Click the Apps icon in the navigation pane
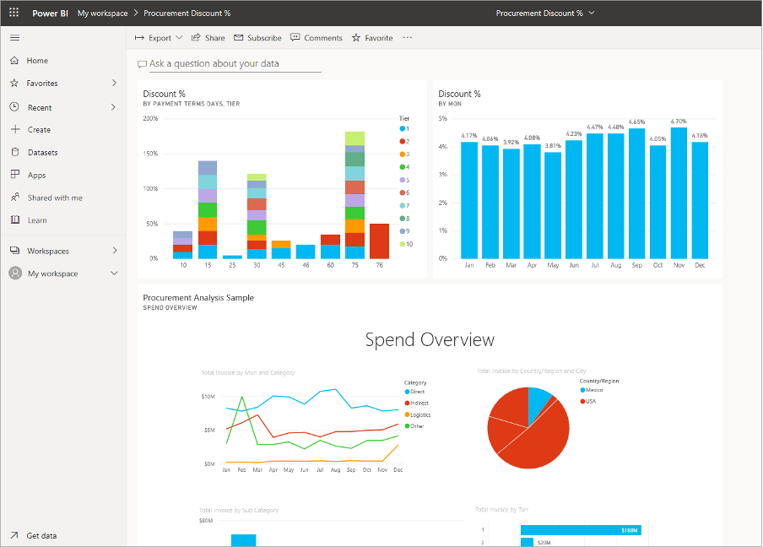 (x=14, y=175)
